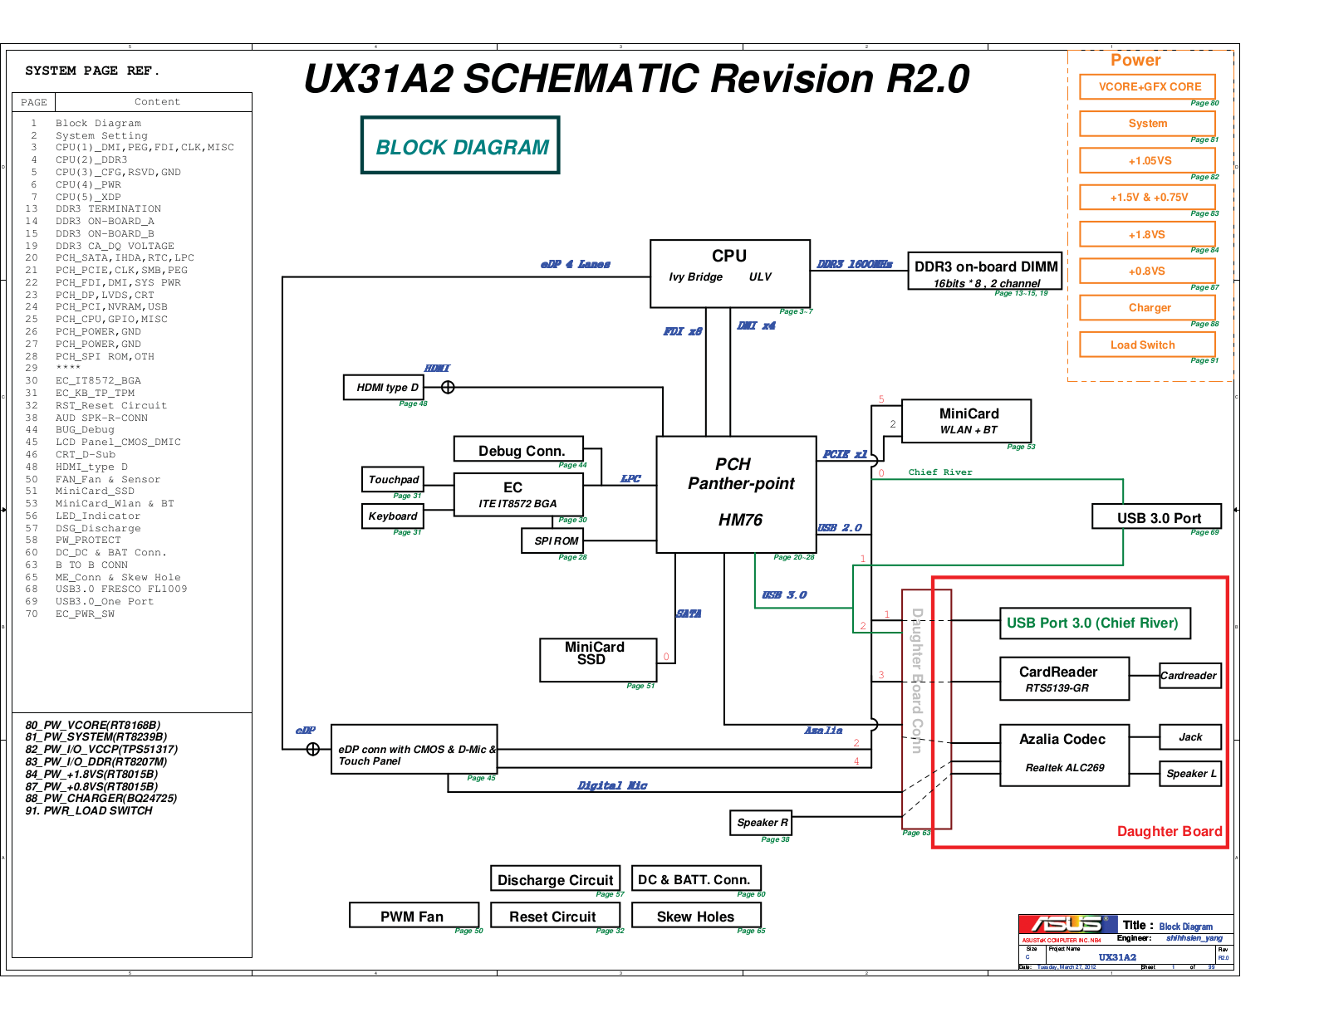Image resolution: width=1329 pixels, height=1027 pixels.
Task: Click the Charger power box
Action: 1148,307
